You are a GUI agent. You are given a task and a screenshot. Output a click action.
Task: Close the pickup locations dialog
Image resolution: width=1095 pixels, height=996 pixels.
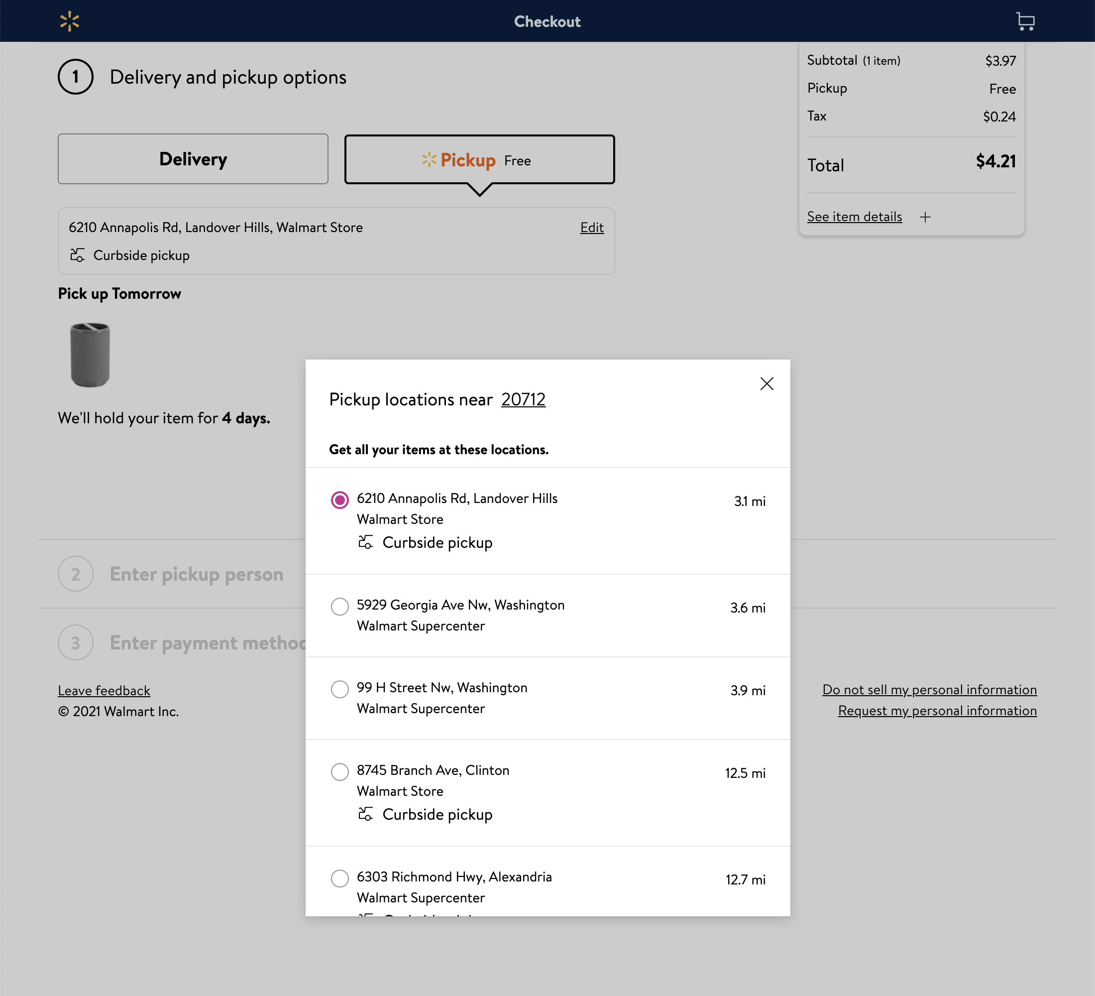coord(766,383)
